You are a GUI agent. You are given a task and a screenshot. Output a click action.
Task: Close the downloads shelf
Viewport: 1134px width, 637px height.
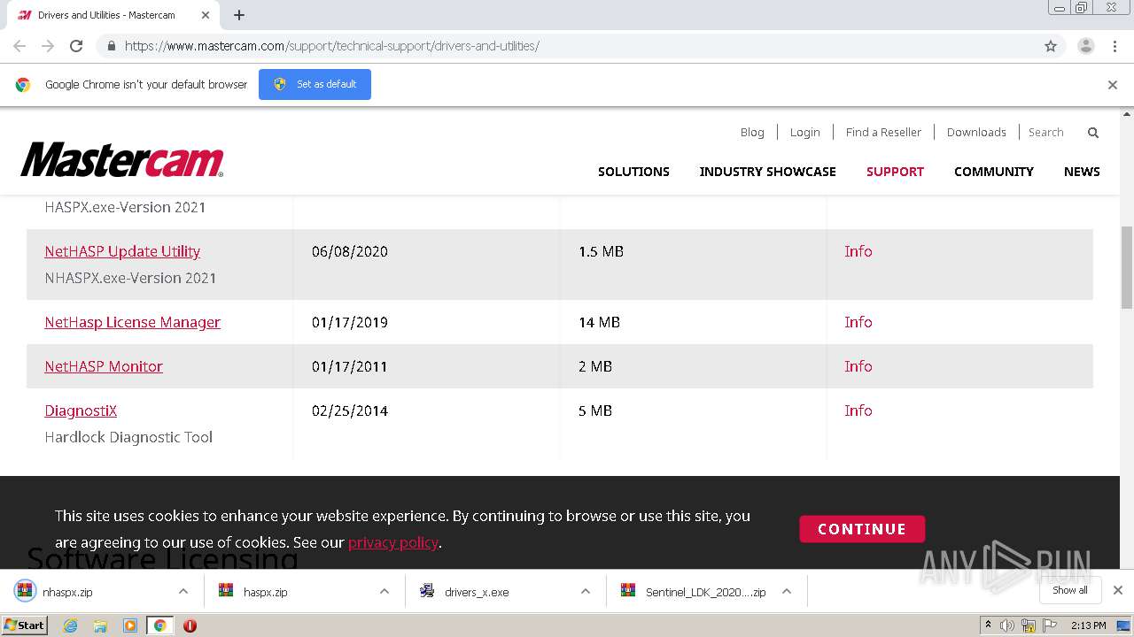click(1118, 590)
